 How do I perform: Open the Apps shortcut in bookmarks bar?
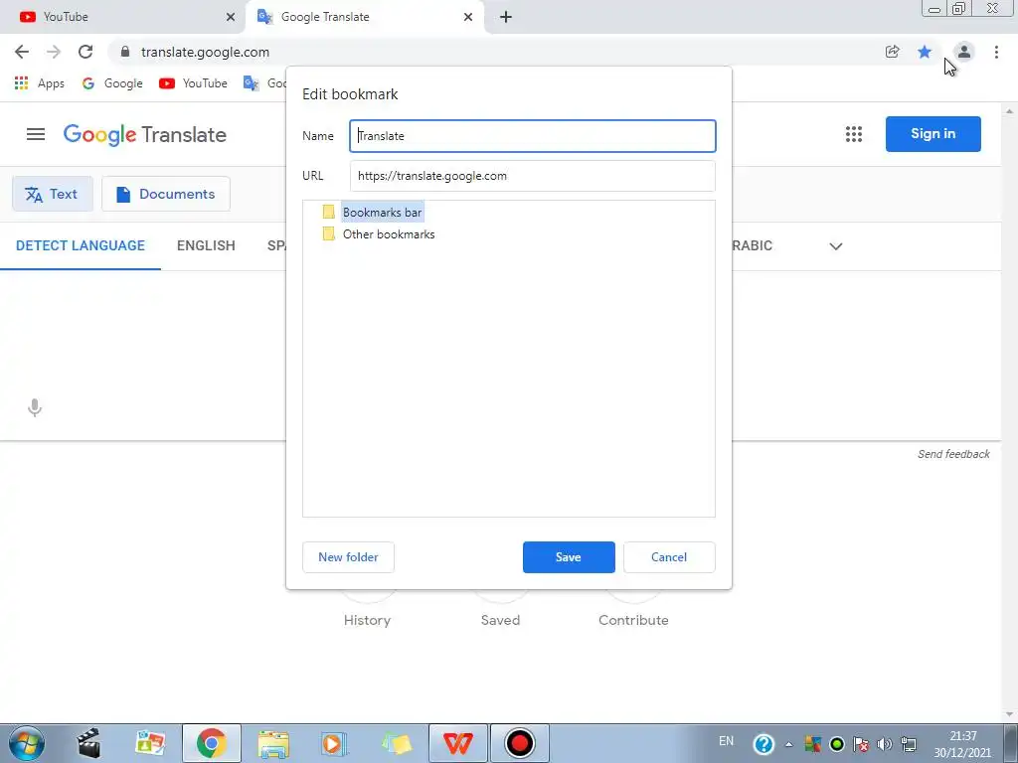pyautogui.click(x=40, y=83)
